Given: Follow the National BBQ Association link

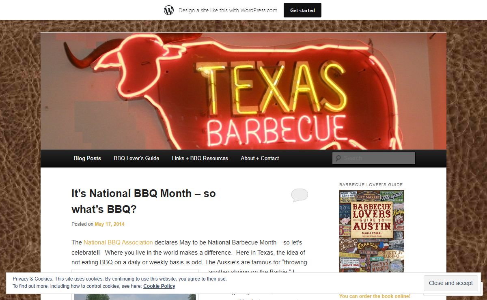Looking at the screenshot, I should point(118,242).
